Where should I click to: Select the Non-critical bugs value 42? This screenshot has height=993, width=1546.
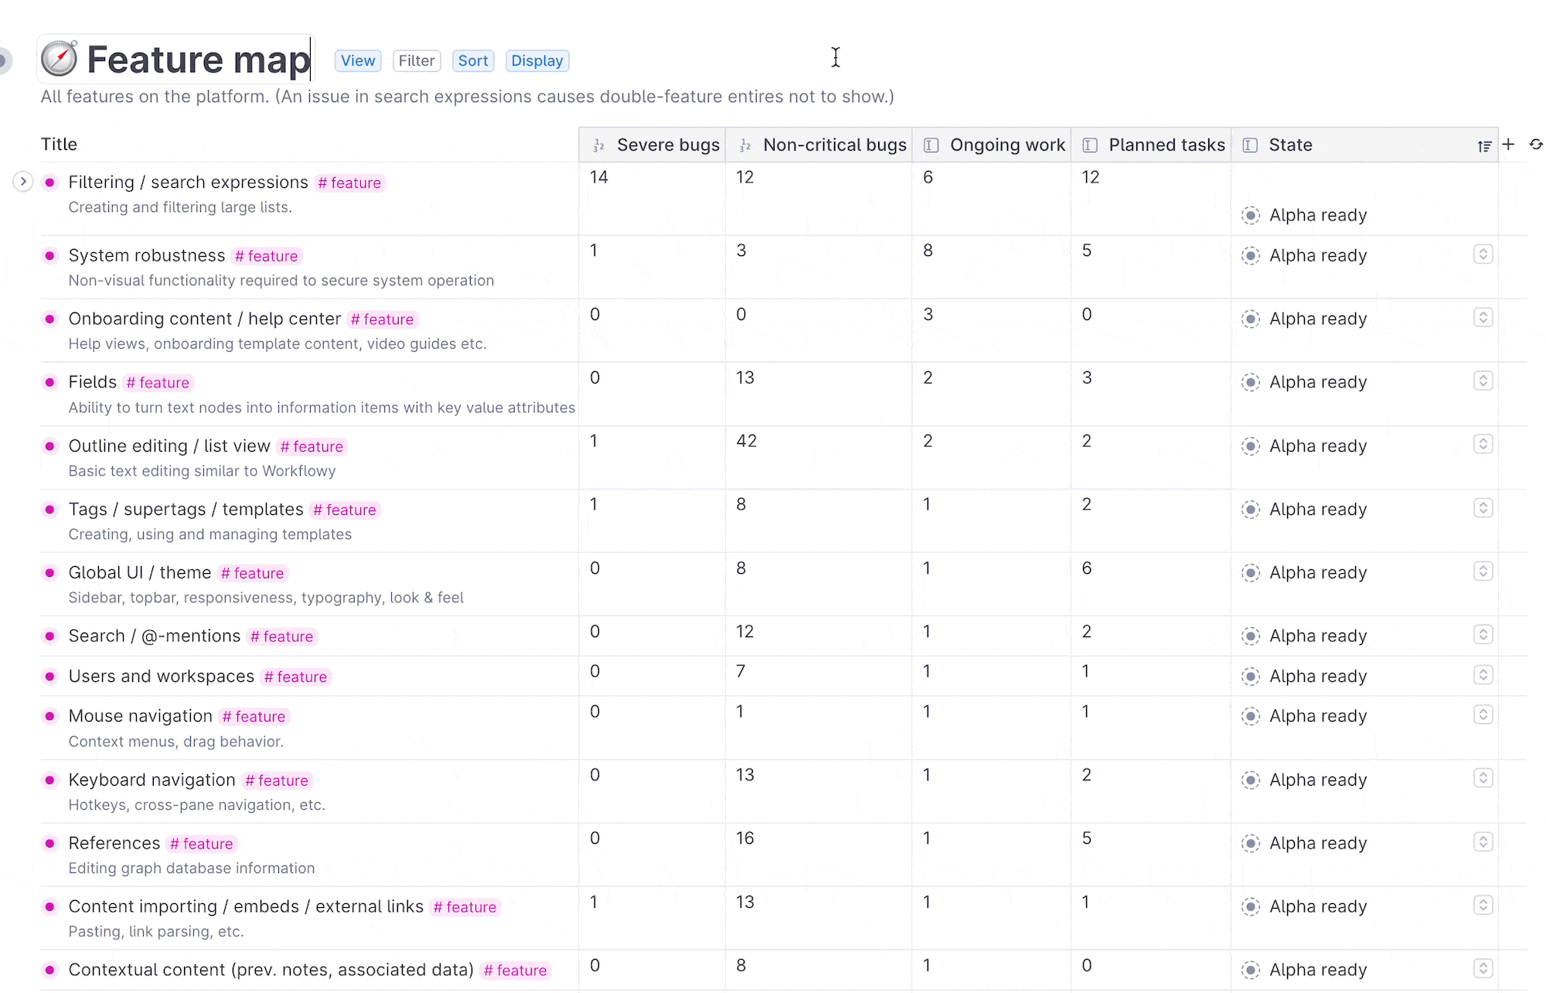[x=746, y=441]
